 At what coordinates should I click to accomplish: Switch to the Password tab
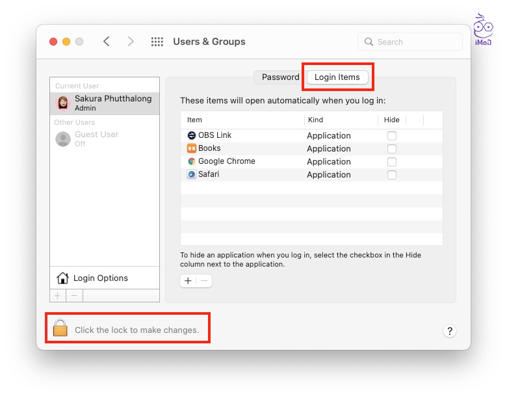(x=280, y=77)
